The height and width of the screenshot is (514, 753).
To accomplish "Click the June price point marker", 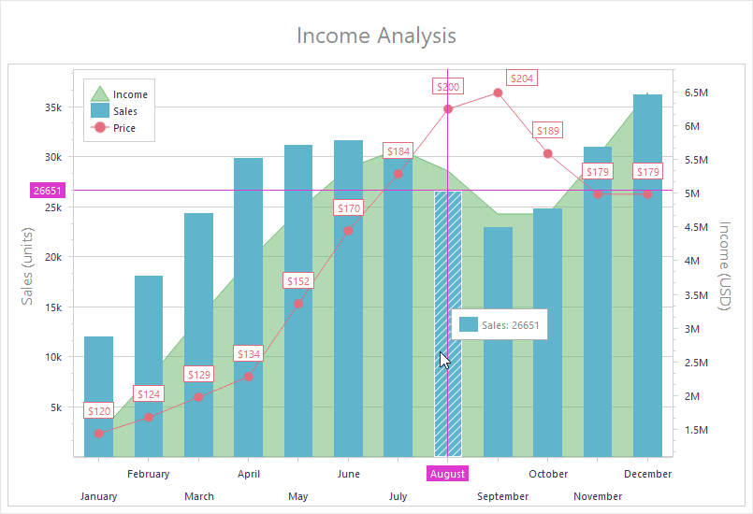I will coord(348,231).
